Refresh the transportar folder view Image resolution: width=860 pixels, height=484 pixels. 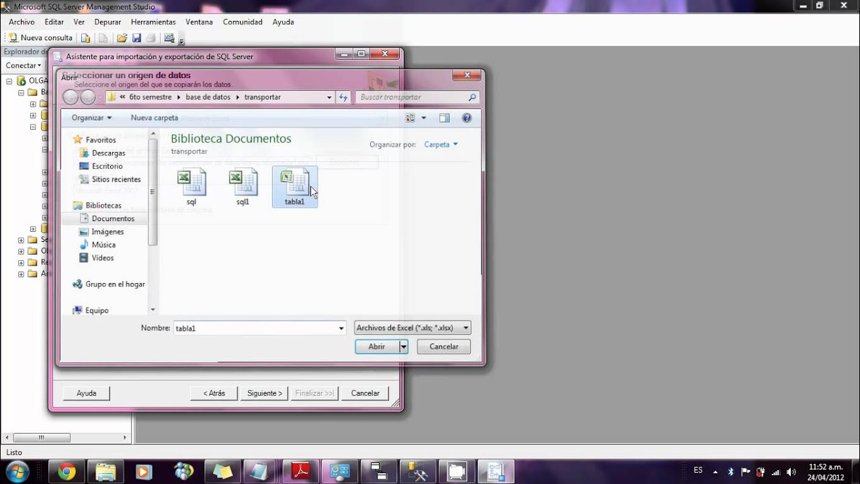click(x=343, y=97)
